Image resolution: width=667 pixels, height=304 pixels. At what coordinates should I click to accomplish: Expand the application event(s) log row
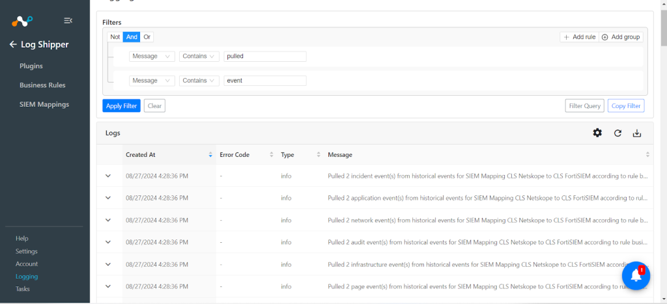[x=108, y=198]
